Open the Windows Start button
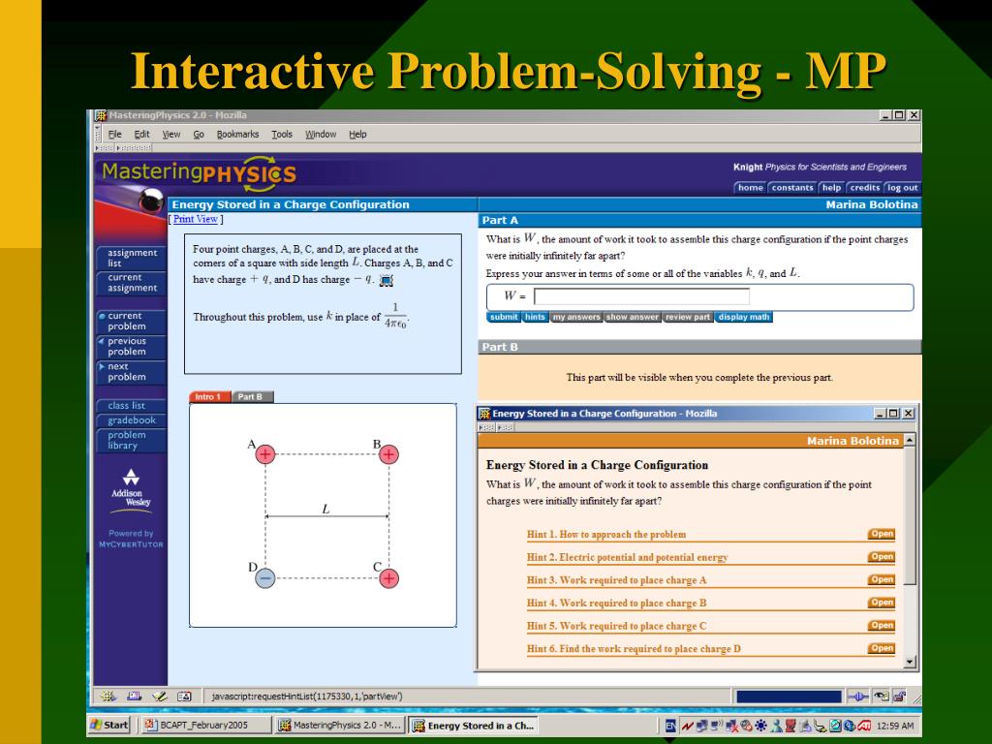 110,725
